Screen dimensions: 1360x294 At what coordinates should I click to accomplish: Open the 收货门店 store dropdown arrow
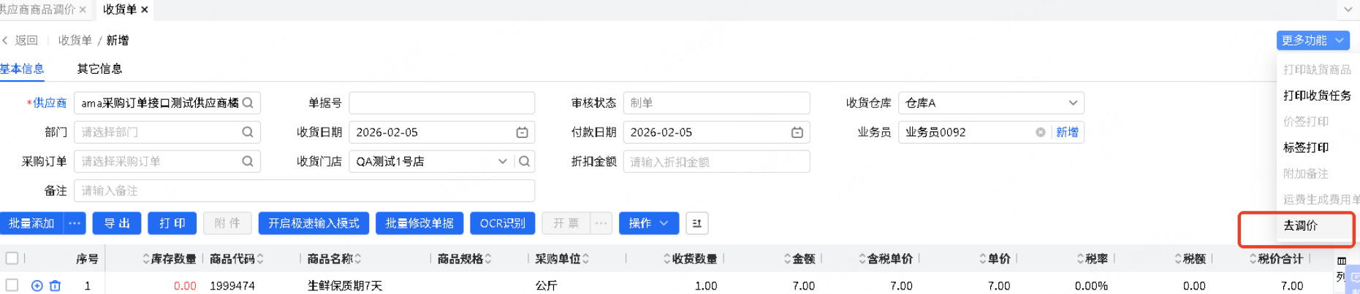[503, 161]
